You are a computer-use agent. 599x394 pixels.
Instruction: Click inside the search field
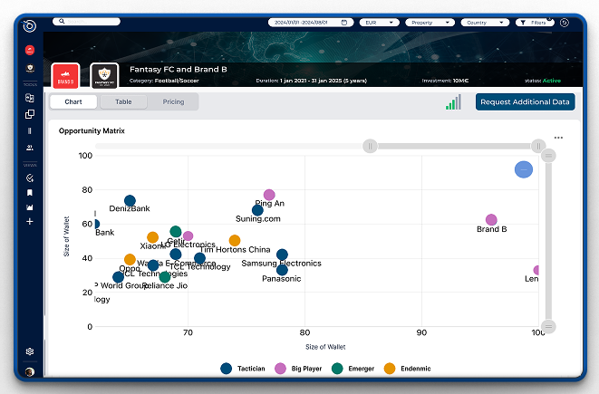pos(86,22)
